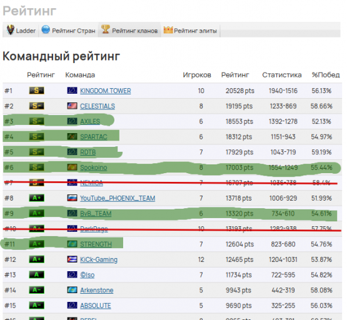This screenshot has height=320, width=347.
Task: Open the BvB_TEAM team link
Action: point(96,214)
